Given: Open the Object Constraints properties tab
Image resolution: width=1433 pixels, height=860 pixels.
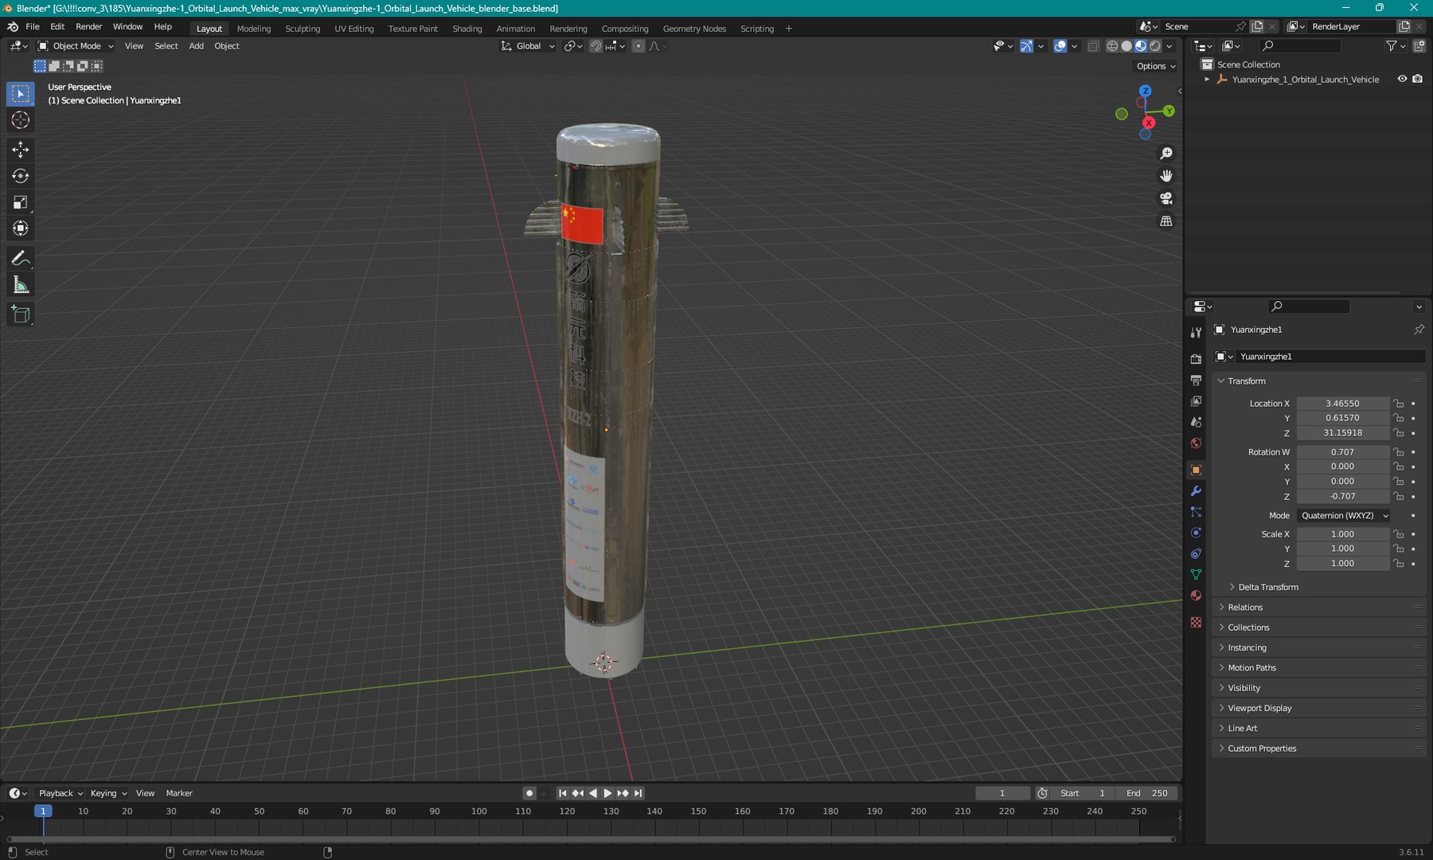Looking at the screenshot, I should 1196,554.
